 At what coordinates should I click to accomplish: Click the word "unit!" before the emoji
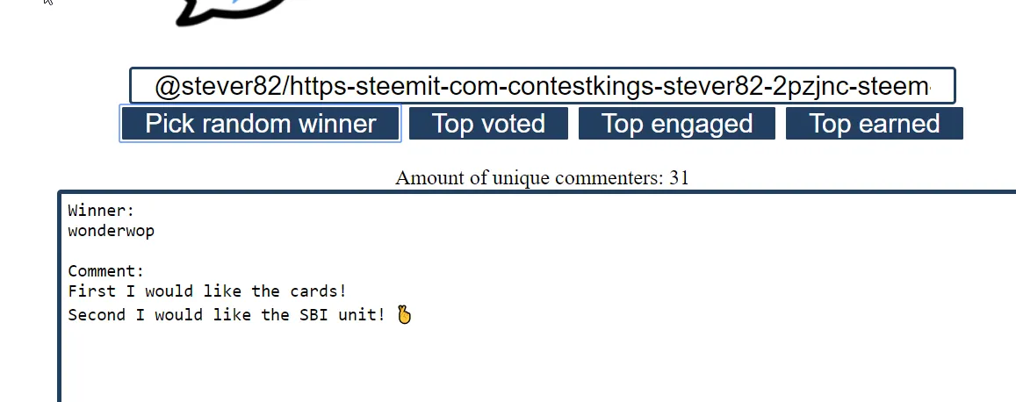point(362,314)
